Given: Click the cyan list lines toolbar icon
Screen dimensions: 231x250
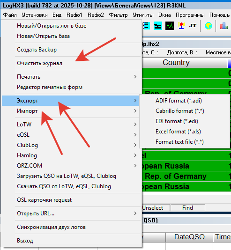Looking at the screenshot, I should (x=146, y=26).
